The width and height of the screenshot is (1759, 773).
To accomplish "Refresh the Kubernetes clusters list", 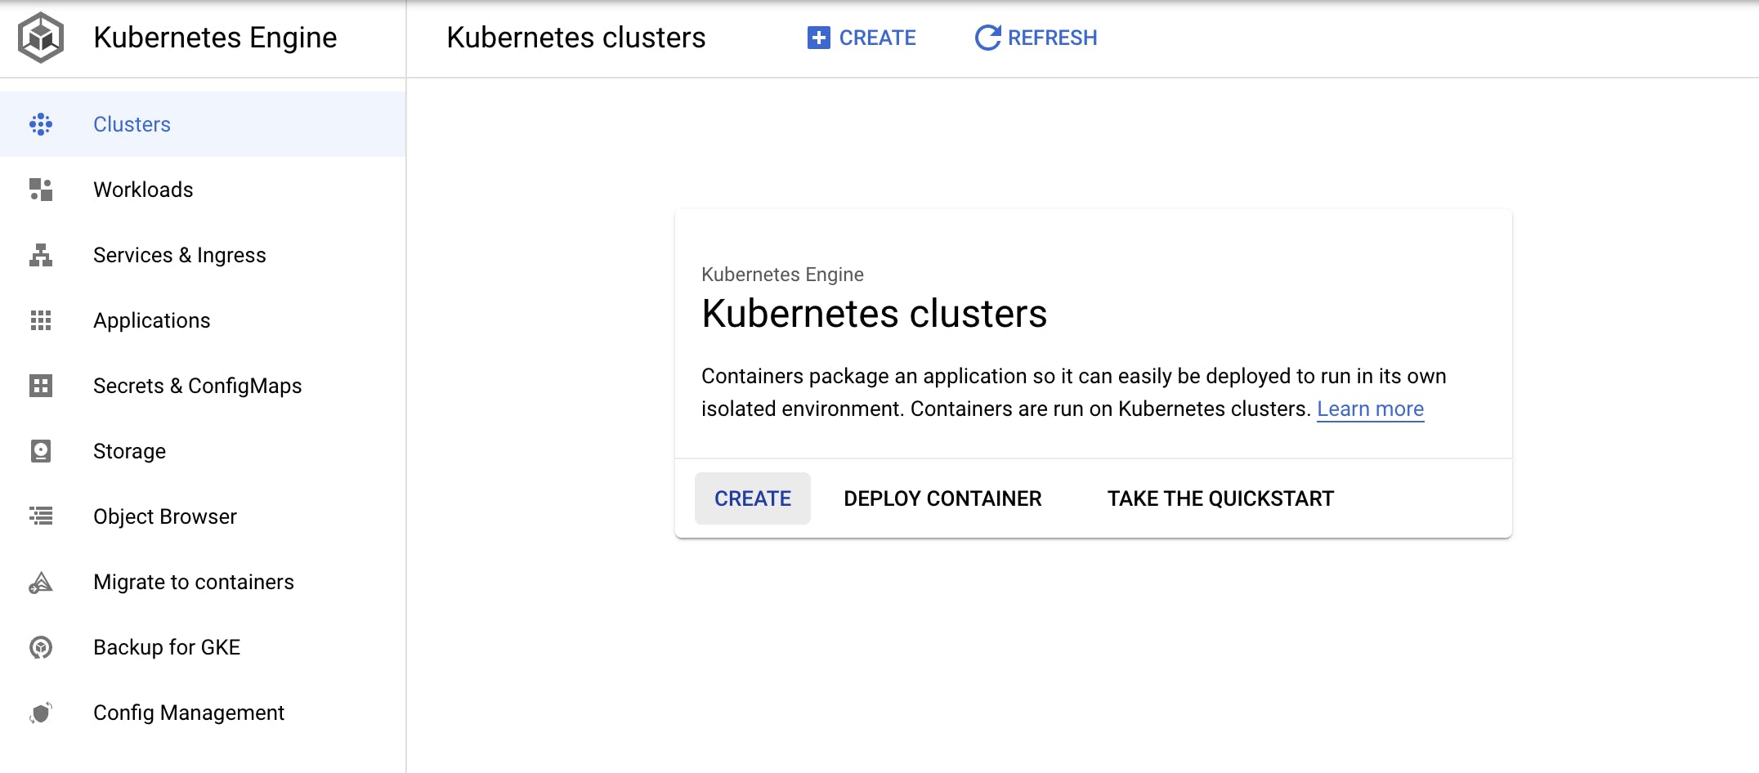I will (1036, 38).
